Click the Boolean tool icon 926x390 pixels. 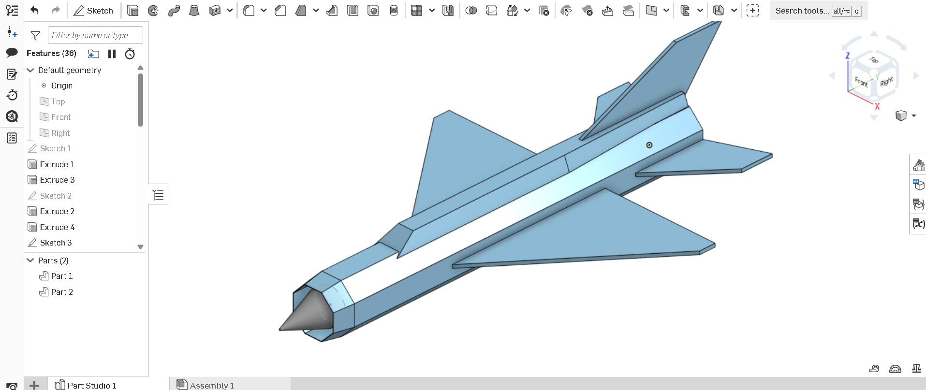(470, 11)
